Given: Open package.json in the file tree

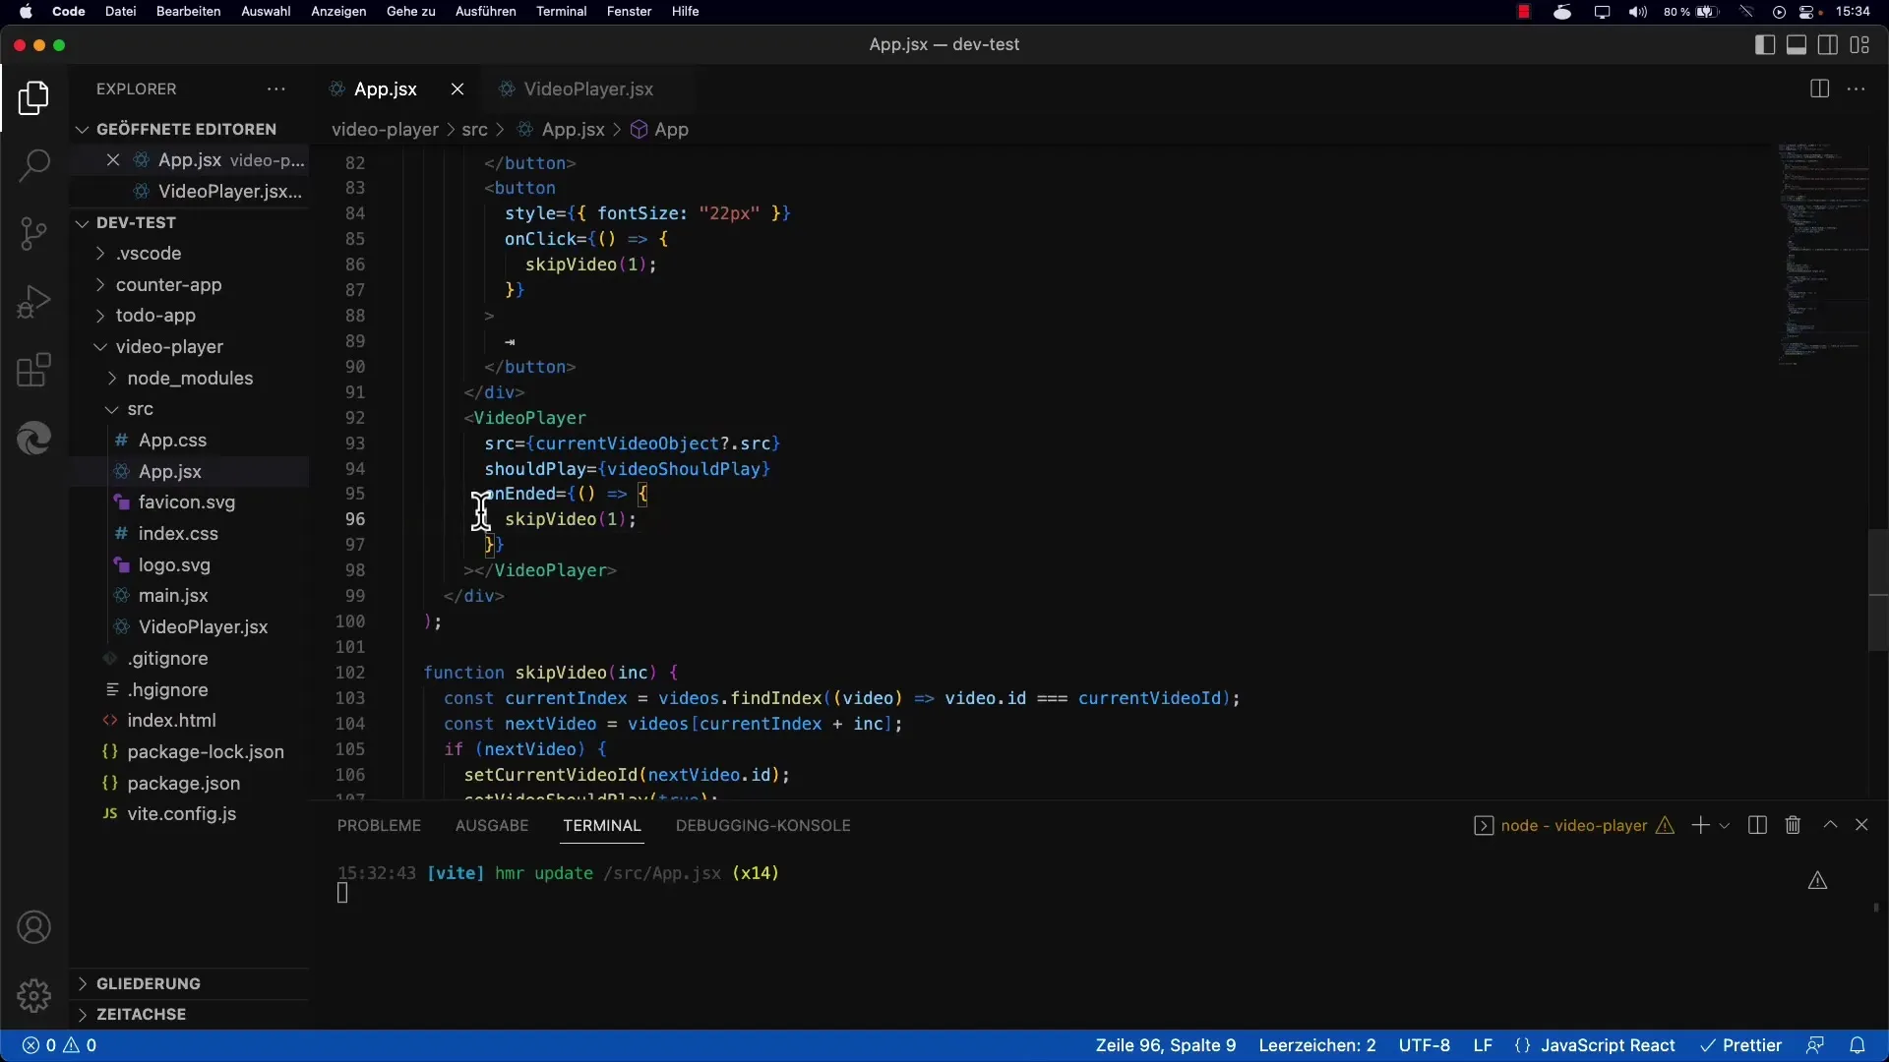Looking at the screenshot, I should tap(183, 784).
